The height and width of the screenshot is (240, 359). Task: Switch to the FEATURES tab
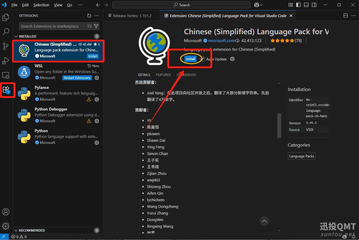pos(163,75)
